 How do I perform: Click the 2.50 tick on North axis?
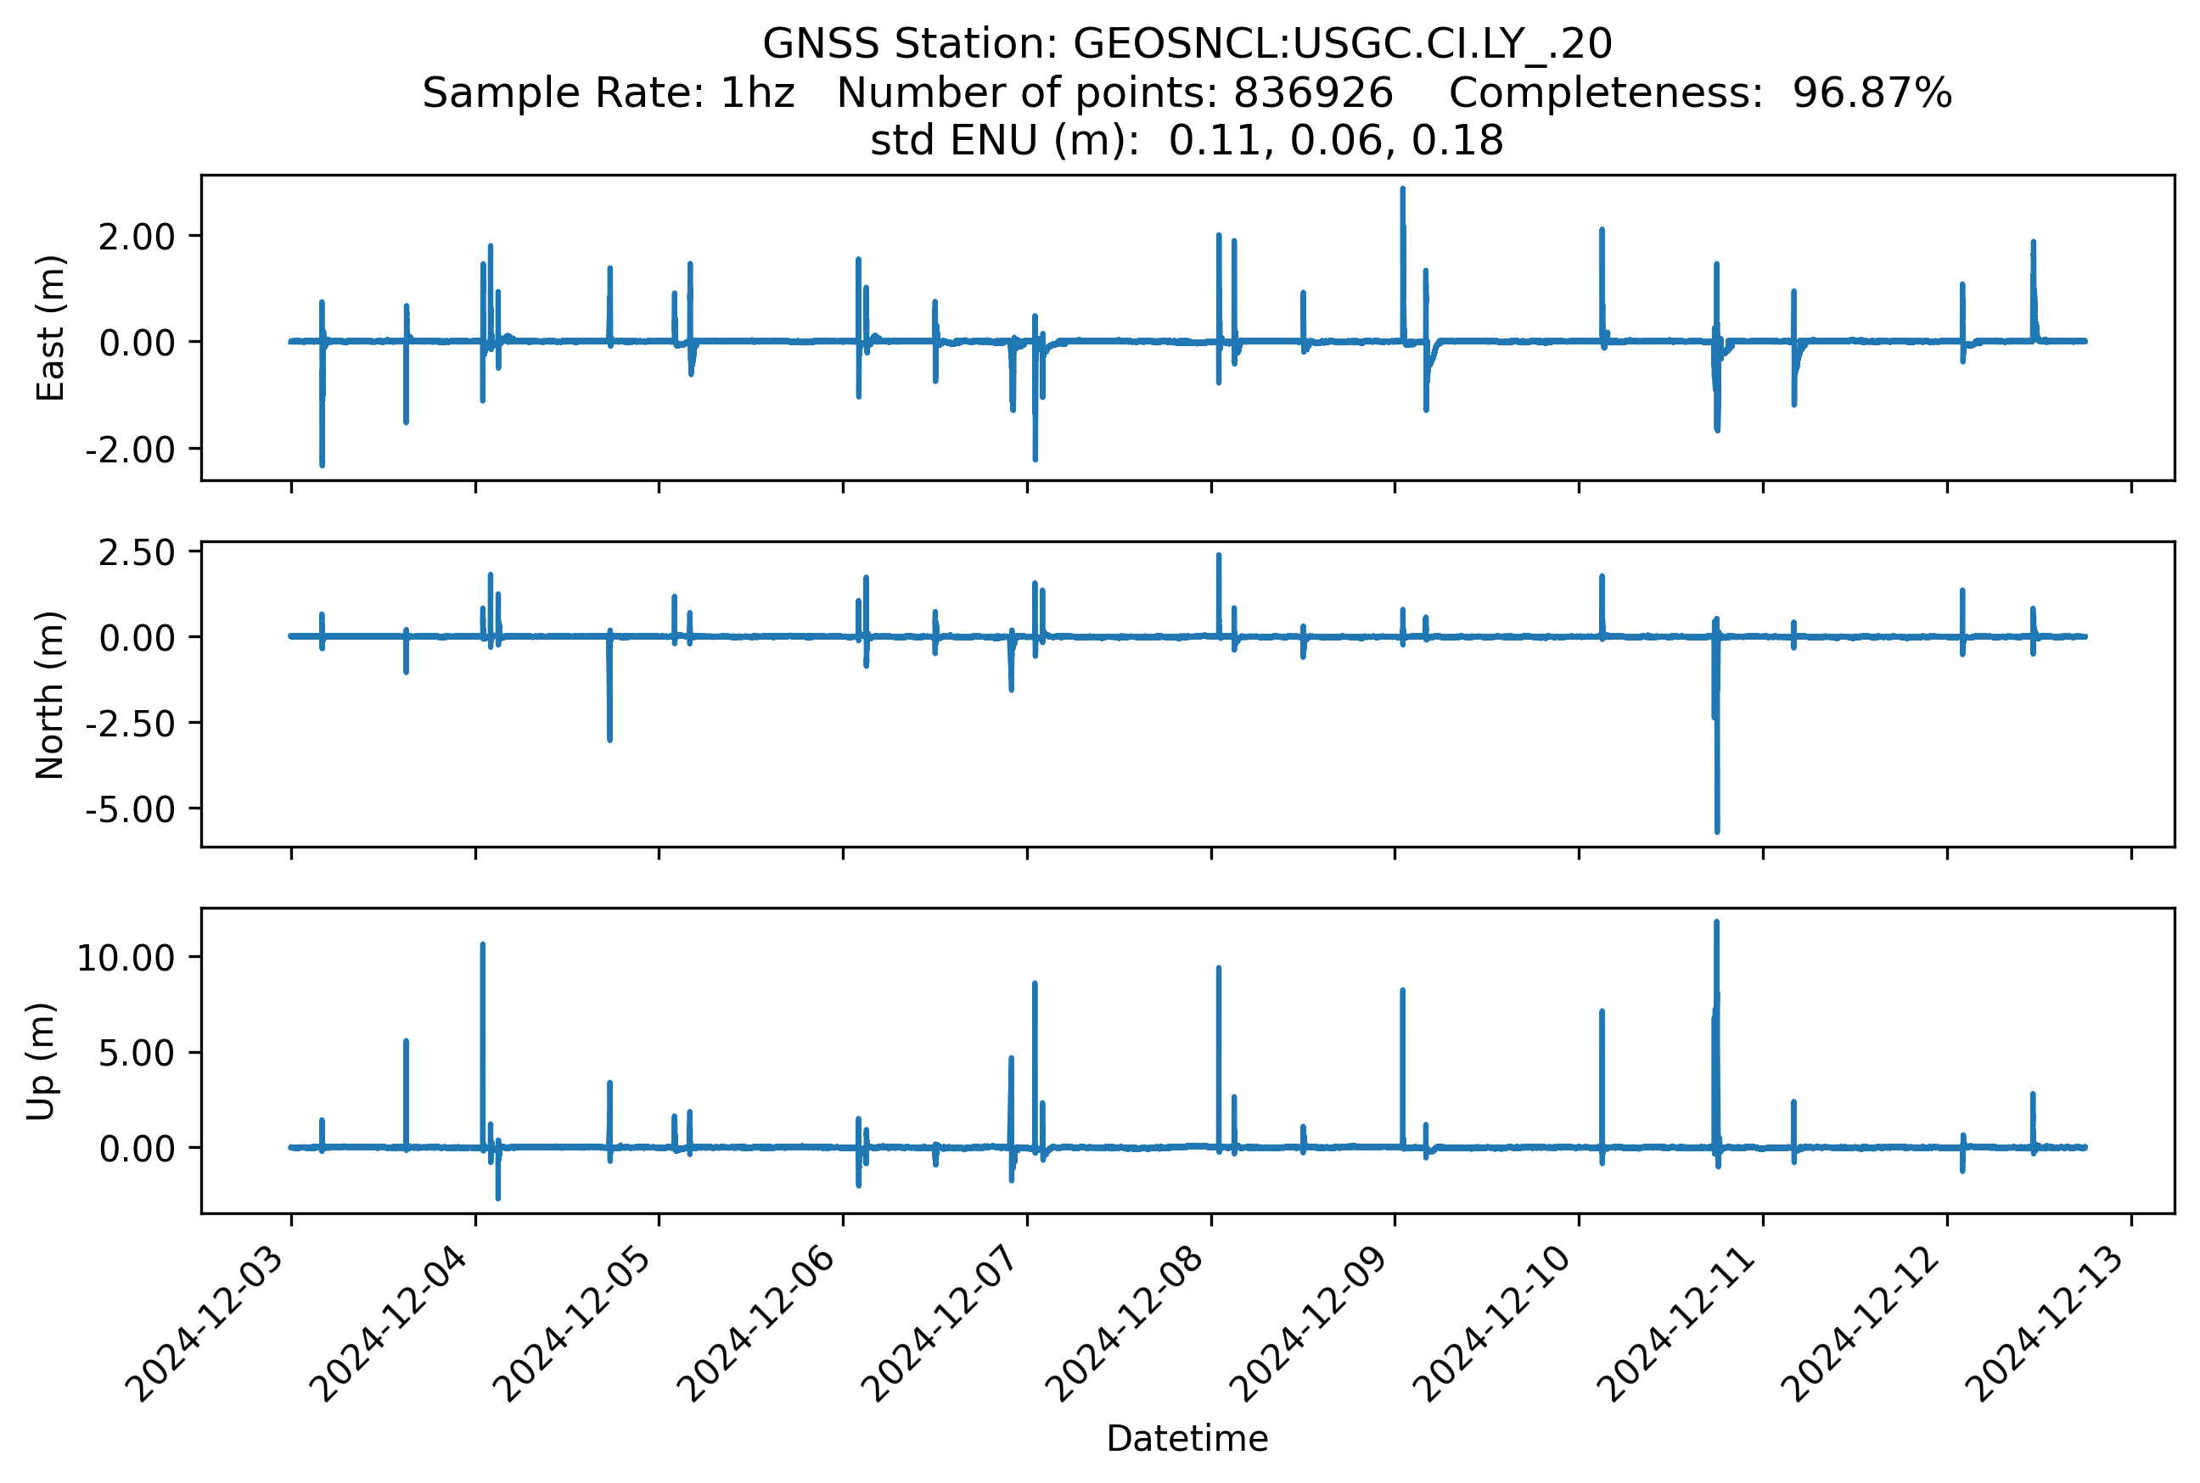(137, 553)
